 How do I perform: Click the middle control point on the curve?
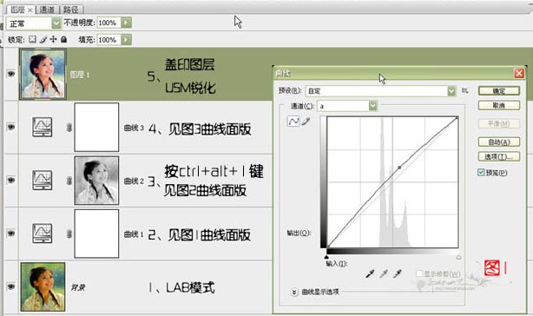(399, 168)
